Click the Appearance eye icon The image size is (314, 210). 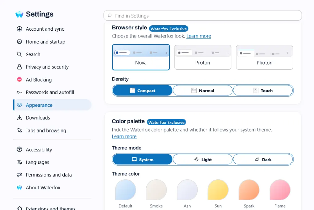coord(19,105)
